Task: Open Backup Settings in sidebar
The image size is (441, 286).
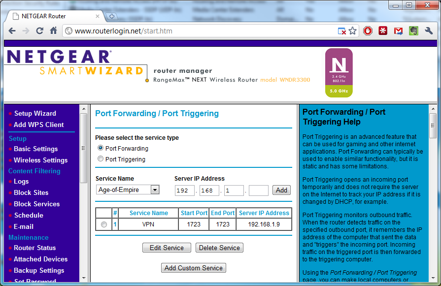Action: click(39, 270)
